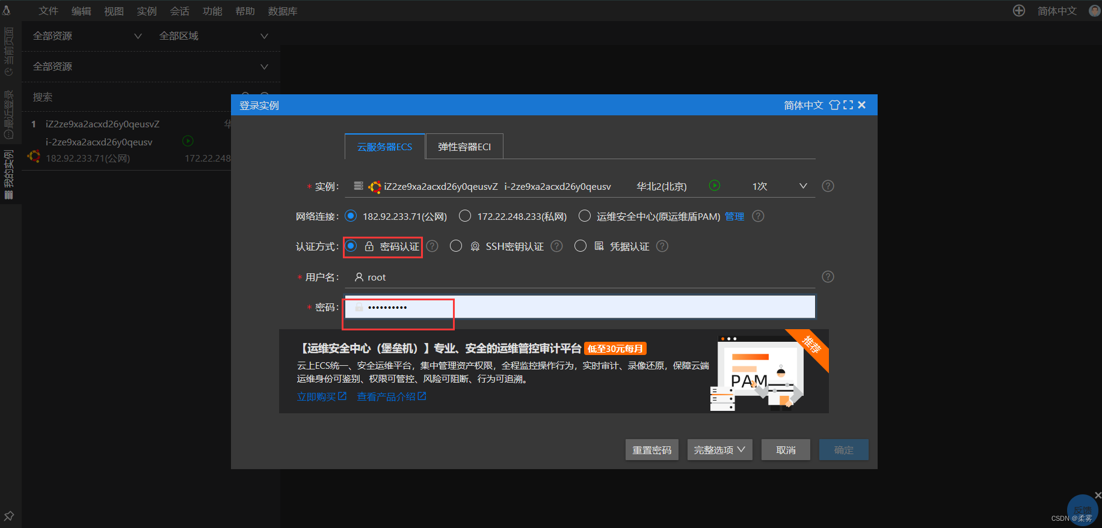
Task: Open help icon next to 密码认证
Action: (x=432, y=246)
